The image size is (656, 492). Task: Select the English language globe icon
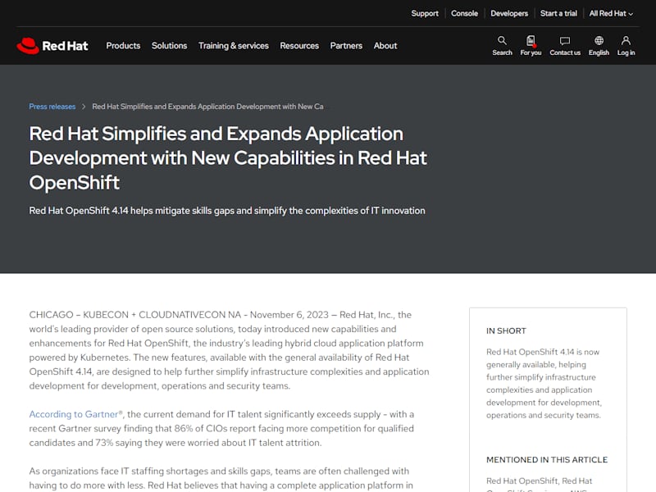599,41
